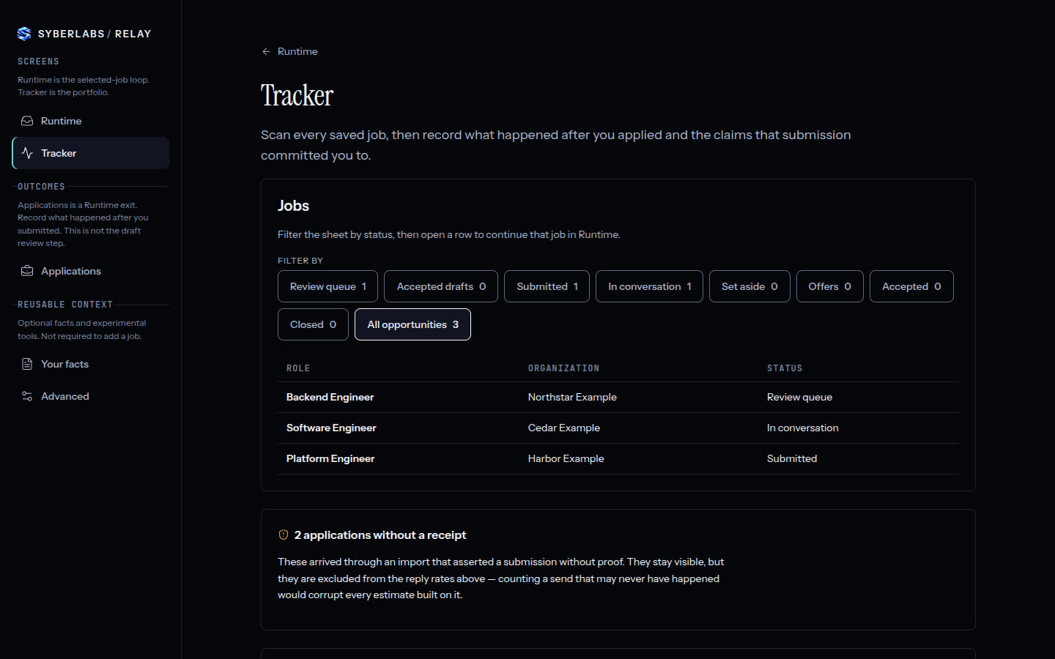Viewport: 1055px width, 659px height.
Task: Go to Your facts page
Action: [91, 364]
